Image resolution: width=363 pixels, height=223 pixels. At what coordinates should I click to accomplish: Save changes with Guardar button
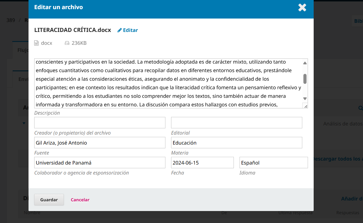[x=49, y=200]
